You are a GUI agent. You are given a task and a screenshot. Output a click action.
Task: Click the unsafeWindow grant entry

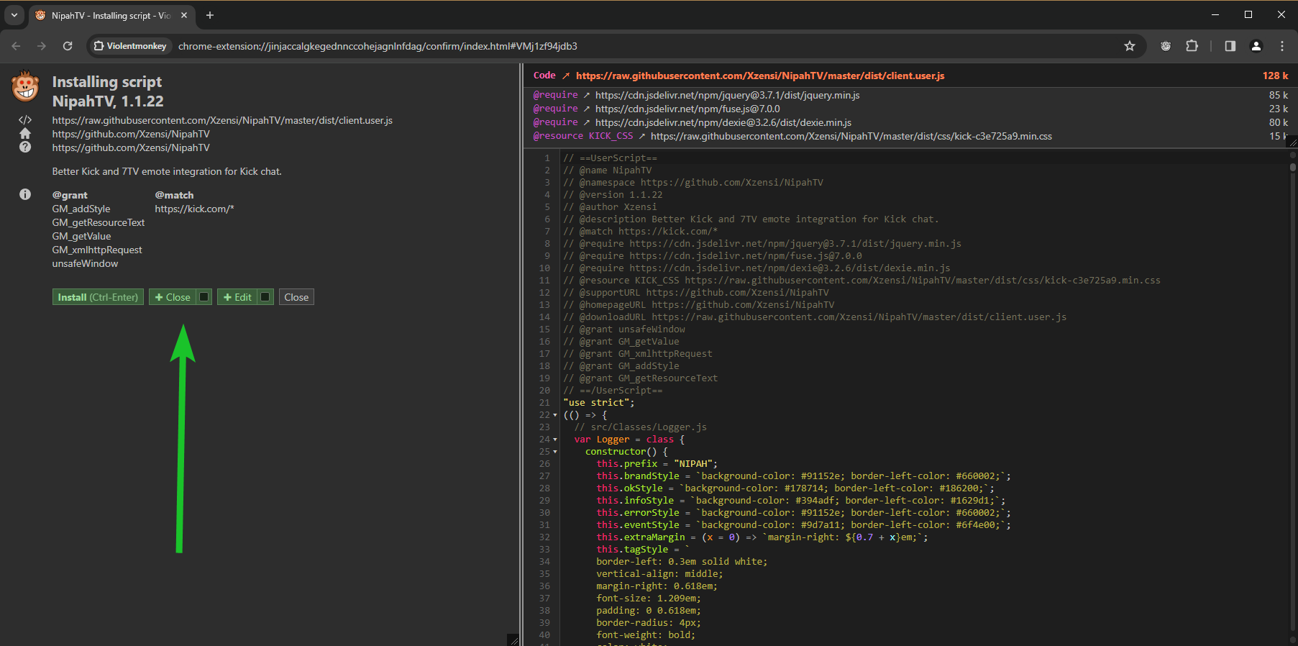85,263
